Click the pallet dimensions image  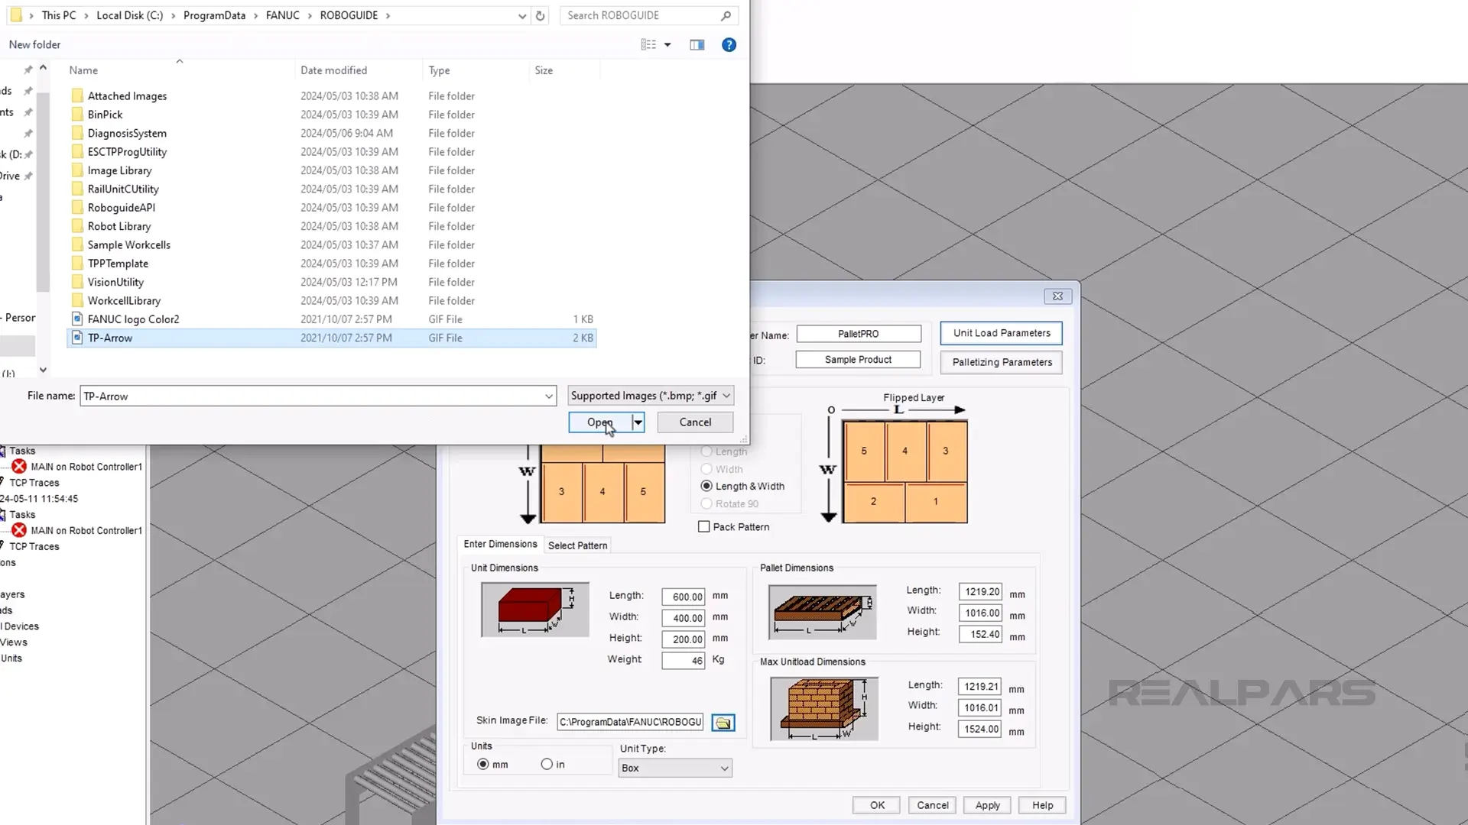pos(823,613)
